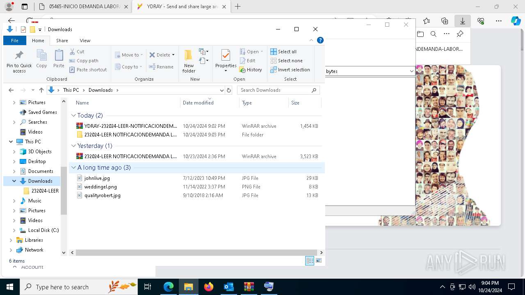This screenshot has height=295, width=525.
Task: Click the Type column header
Action: pos(263,103)
